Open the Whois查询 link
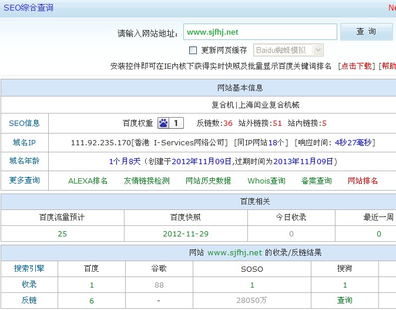Viewport: 396px width, 310px height. pos(266,181)
